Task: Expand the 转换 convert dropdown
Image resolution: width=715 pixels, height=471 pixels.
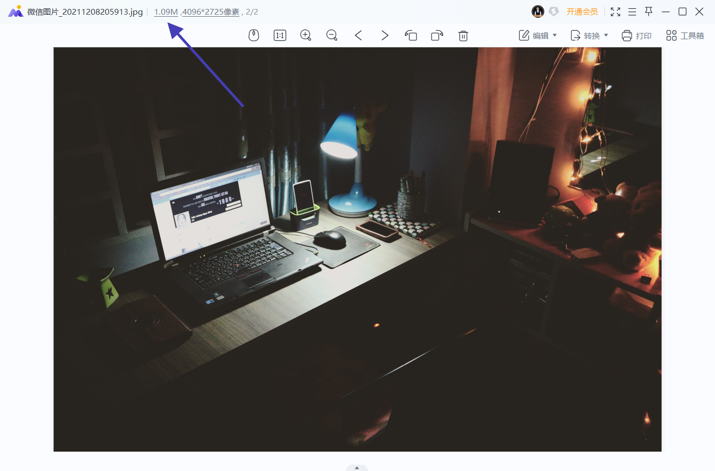Action: (x=589, y=36)
